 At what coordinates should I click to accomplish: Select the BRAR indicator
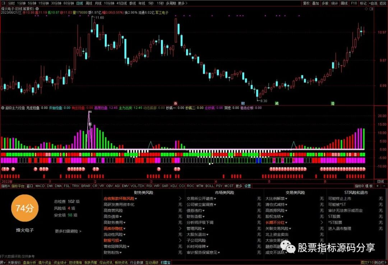point(86,186)
